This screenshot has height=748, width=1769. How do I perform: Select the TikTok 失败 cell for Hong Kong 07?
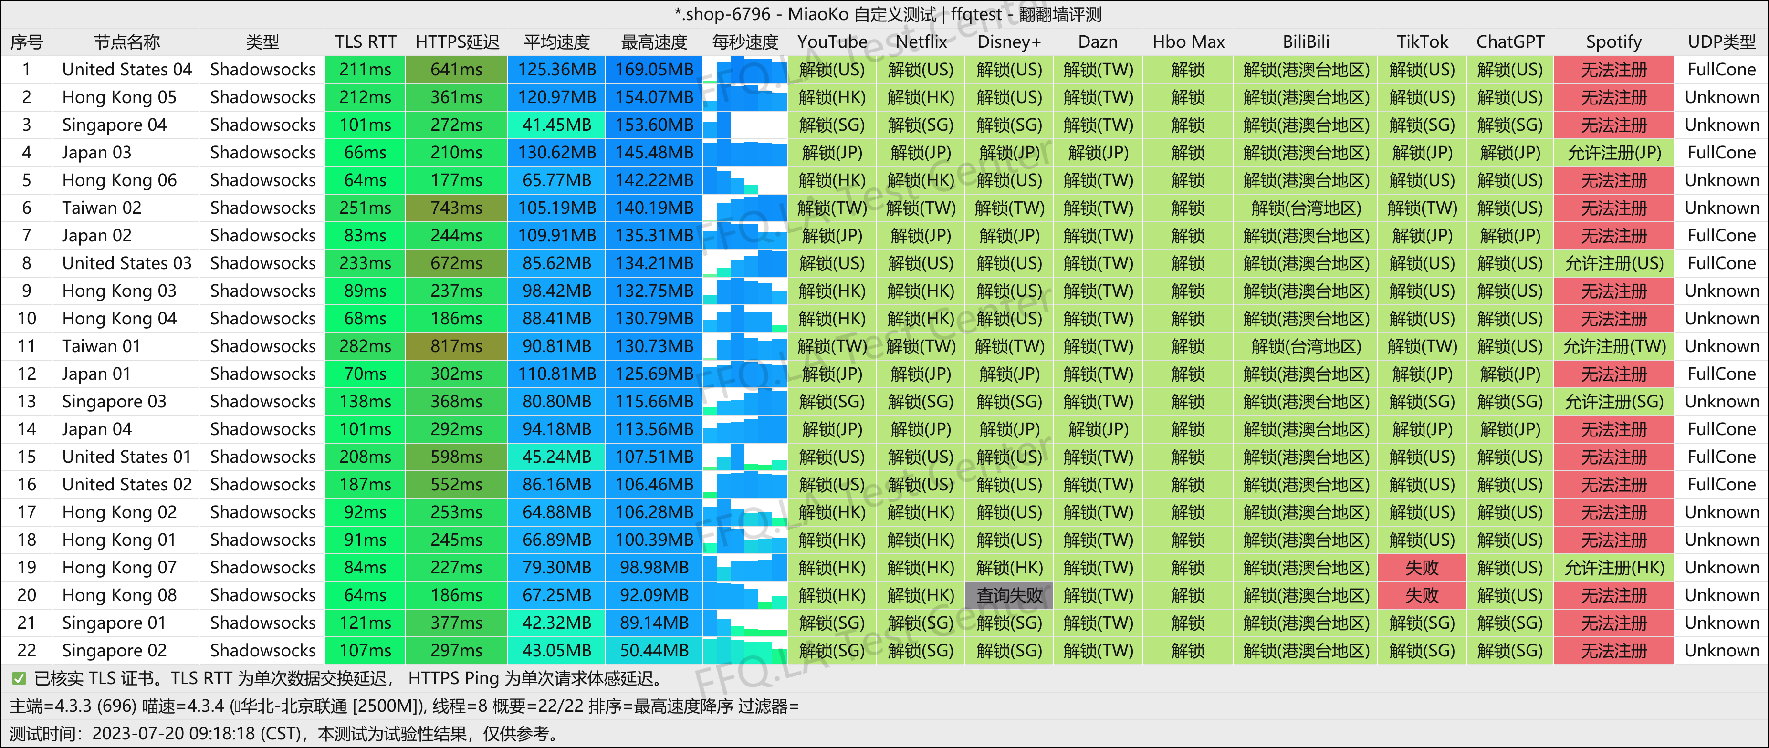1422,568
